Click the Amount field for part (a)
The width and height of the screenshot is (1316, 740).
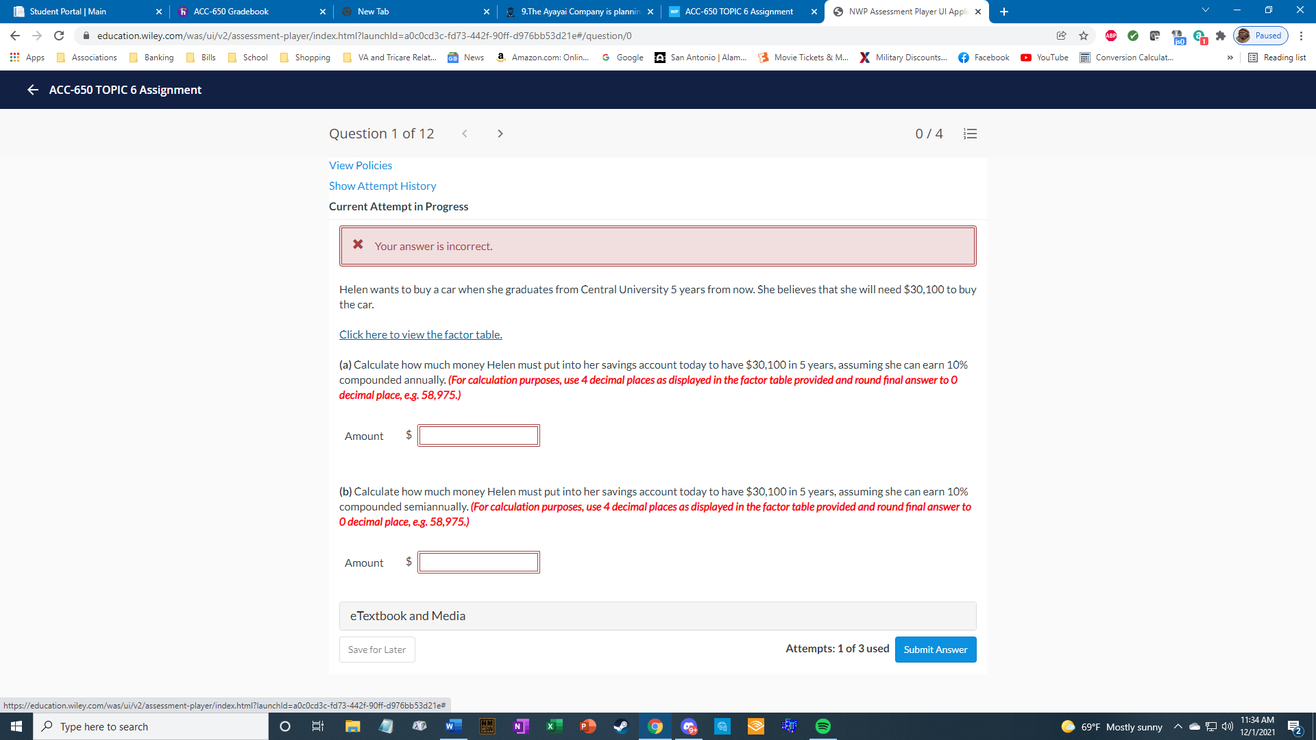478,436
